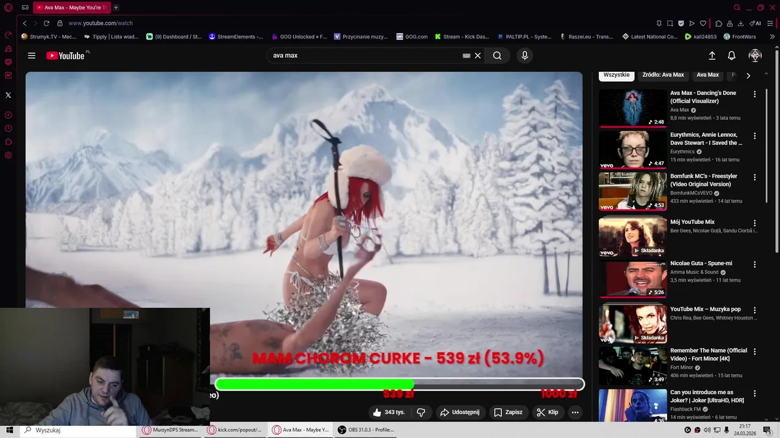Image resolution: width=780 pixels, height=438 pixels.
Task: Open GX Cleaner in Opera sidebar
Action: click(x=9, y=49)
